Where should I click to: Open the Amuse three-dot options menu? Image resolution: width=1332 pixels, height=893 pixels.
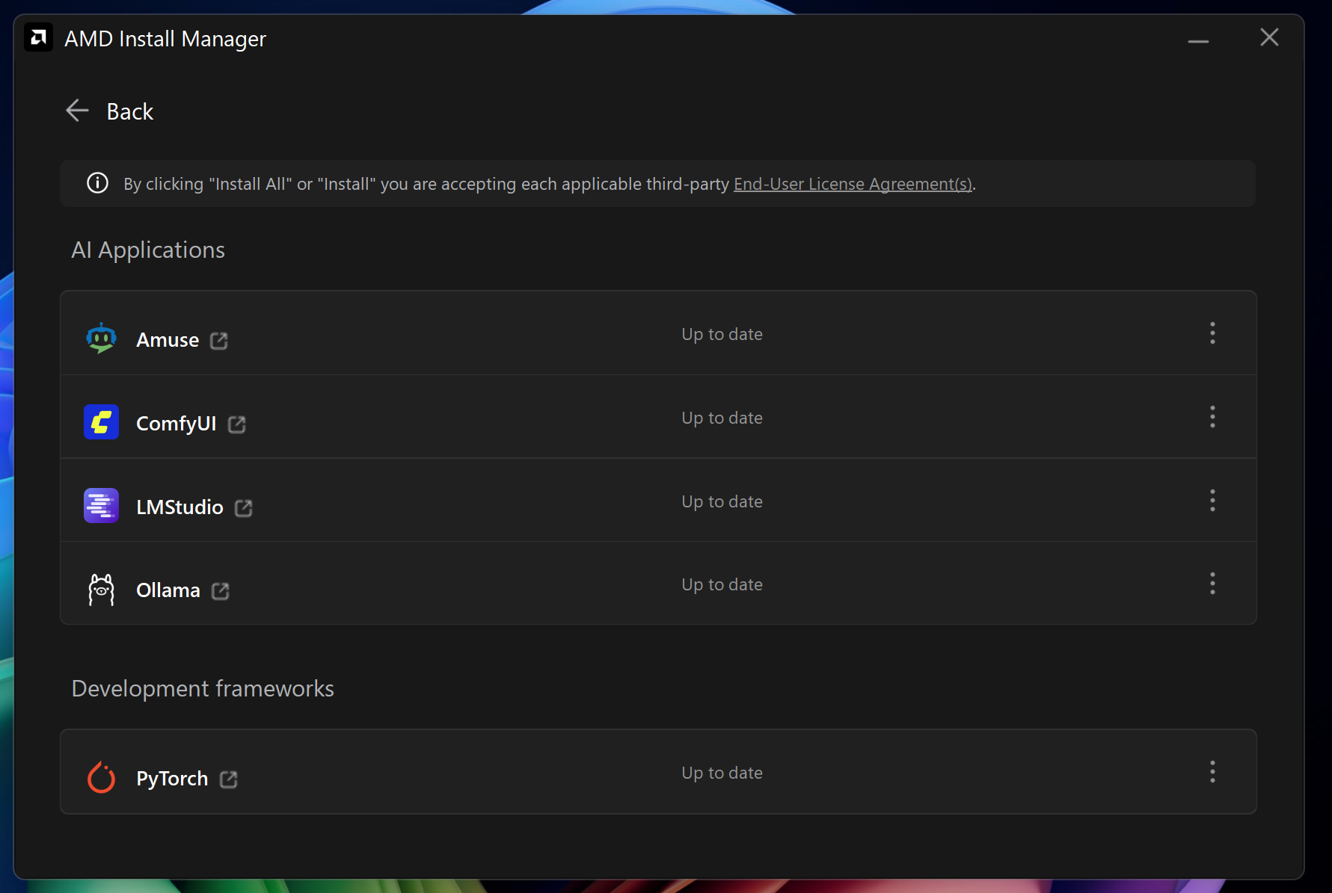1212,333
